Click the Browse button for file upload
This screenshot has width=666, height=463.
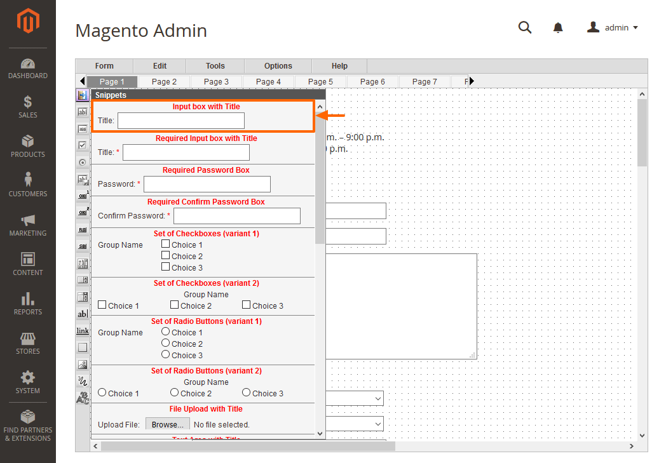(167, 424)
